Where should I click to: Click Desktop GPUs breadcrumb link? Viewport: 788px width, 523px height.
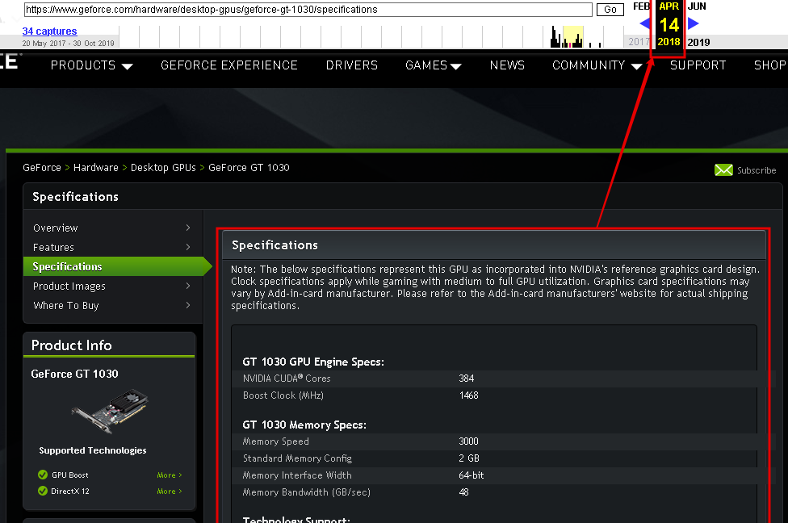tap(163, 168)
